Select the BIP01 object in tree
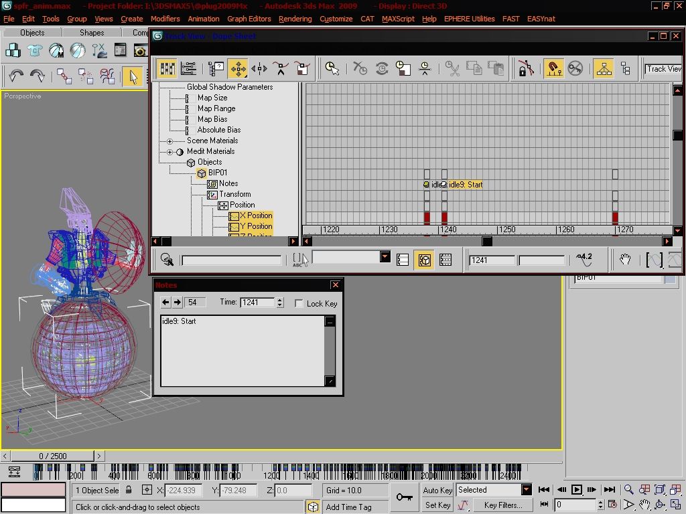 tap(218, 173)
